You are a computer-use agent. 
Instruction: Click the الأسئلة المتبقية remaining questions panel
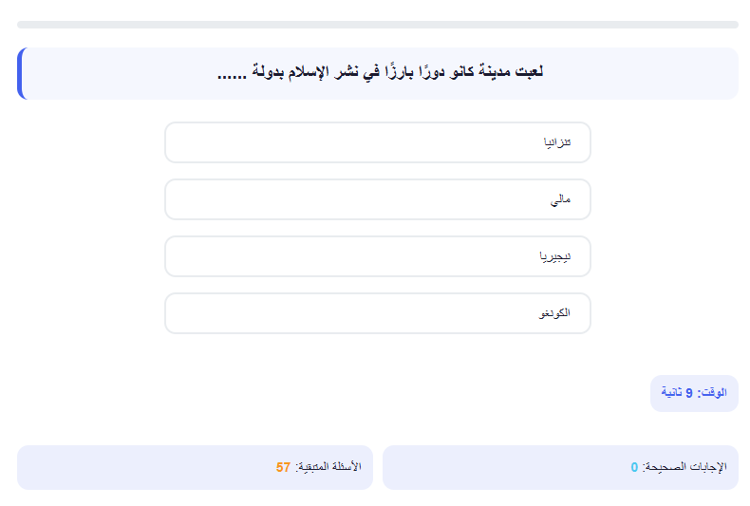tap(195, 467)
